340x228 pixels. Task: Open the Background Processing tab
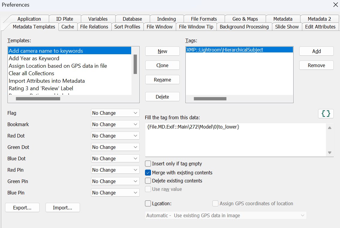244,27
